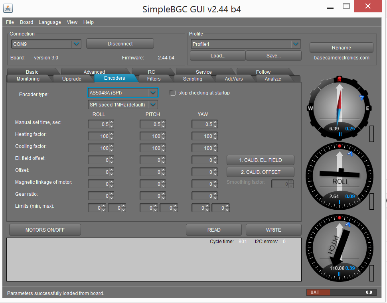The height and width of the screenshot is (303, 387).
Task: Click YAW Gear ratio field
Action: (x=202, y=196)
